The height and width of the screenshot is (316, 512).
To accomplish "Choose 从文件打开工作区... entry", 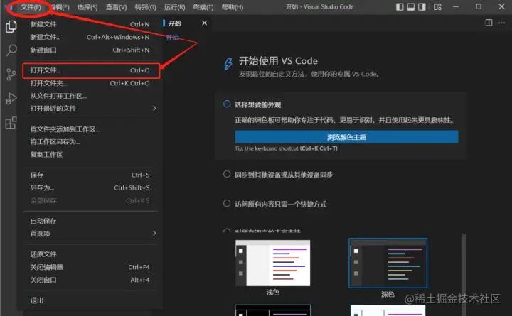I will [90, 96].
